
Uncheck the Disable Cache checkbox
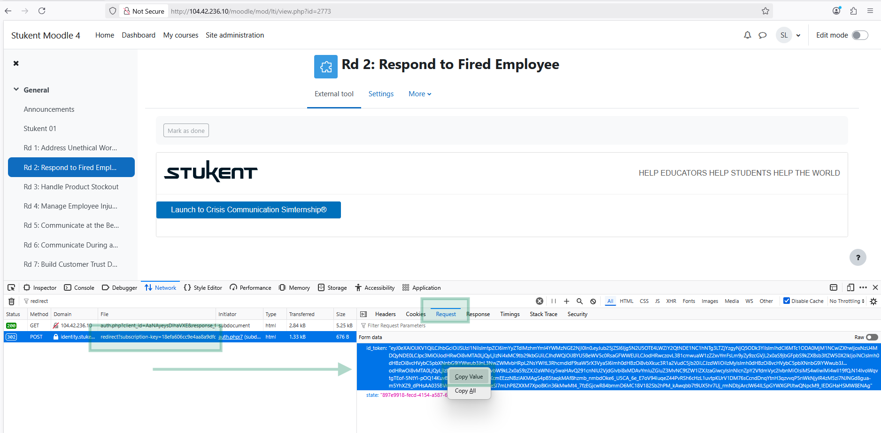pyautogui.click(x=787, y=301)
